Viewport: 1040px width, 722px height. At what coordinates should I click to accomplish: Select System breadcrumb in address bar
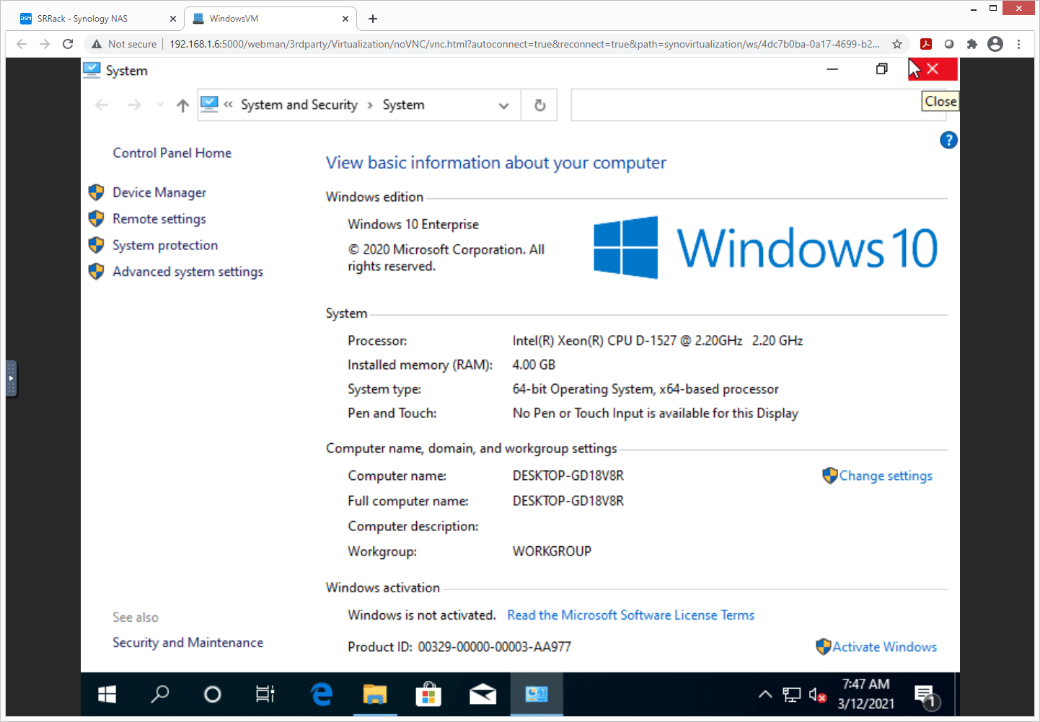coord(404,105)
